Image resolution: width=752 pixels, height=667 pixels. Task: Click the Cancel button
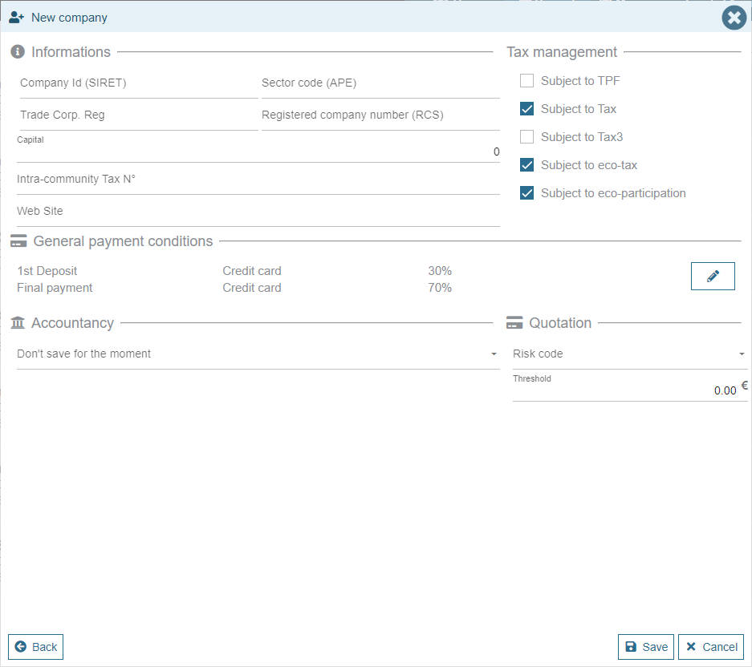pyautogui.click(x=710, y=647)
